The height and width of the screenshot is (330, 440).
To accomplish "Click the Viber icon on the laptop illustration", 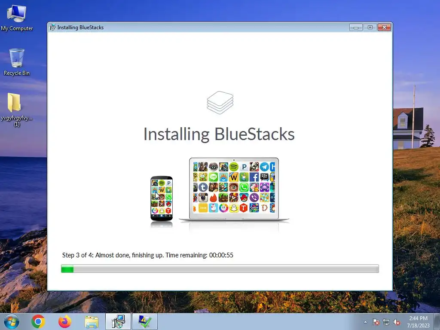I will 254,198.
